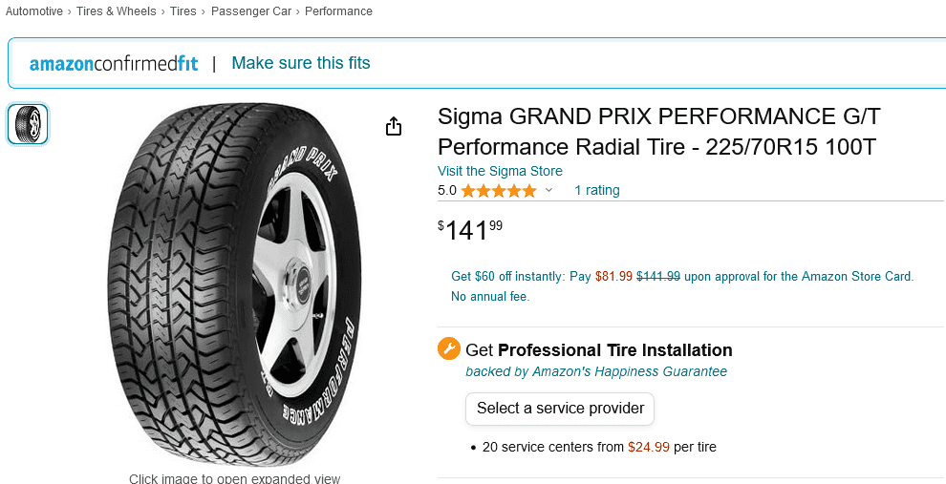Click the Amazon Store Card offer text
The width and height of the screenshot is (946, 484).
(682, 277)
